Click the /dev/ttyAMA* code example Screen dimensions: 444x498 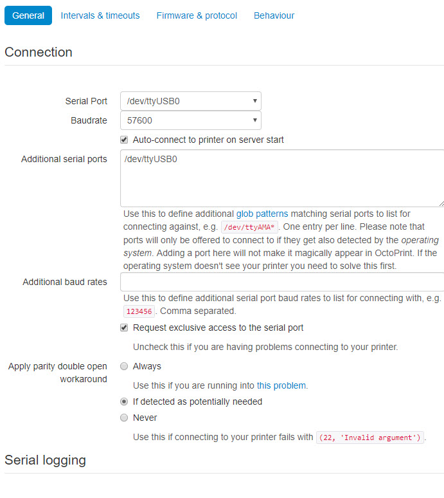tap(249, 227)
